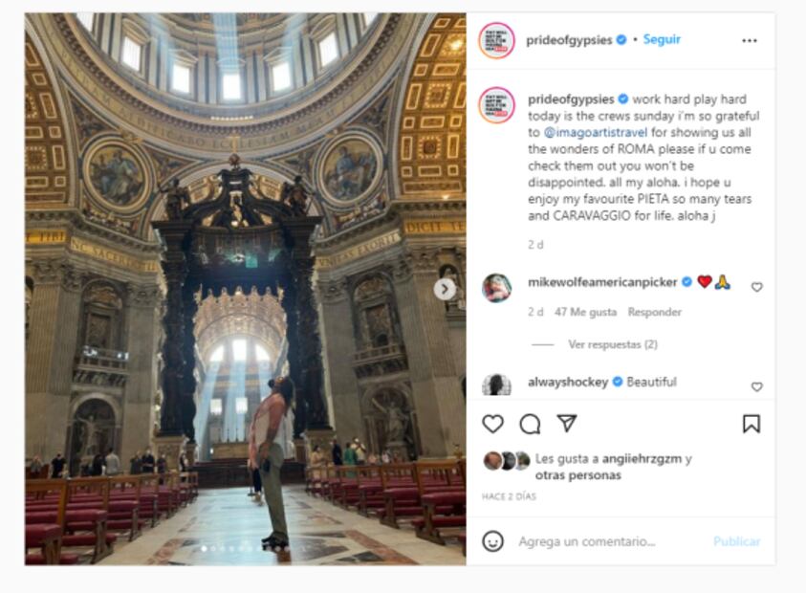This screenshot has height=593, width=806.
Task: Follow the account via Seguir
Action: point(662,39)
